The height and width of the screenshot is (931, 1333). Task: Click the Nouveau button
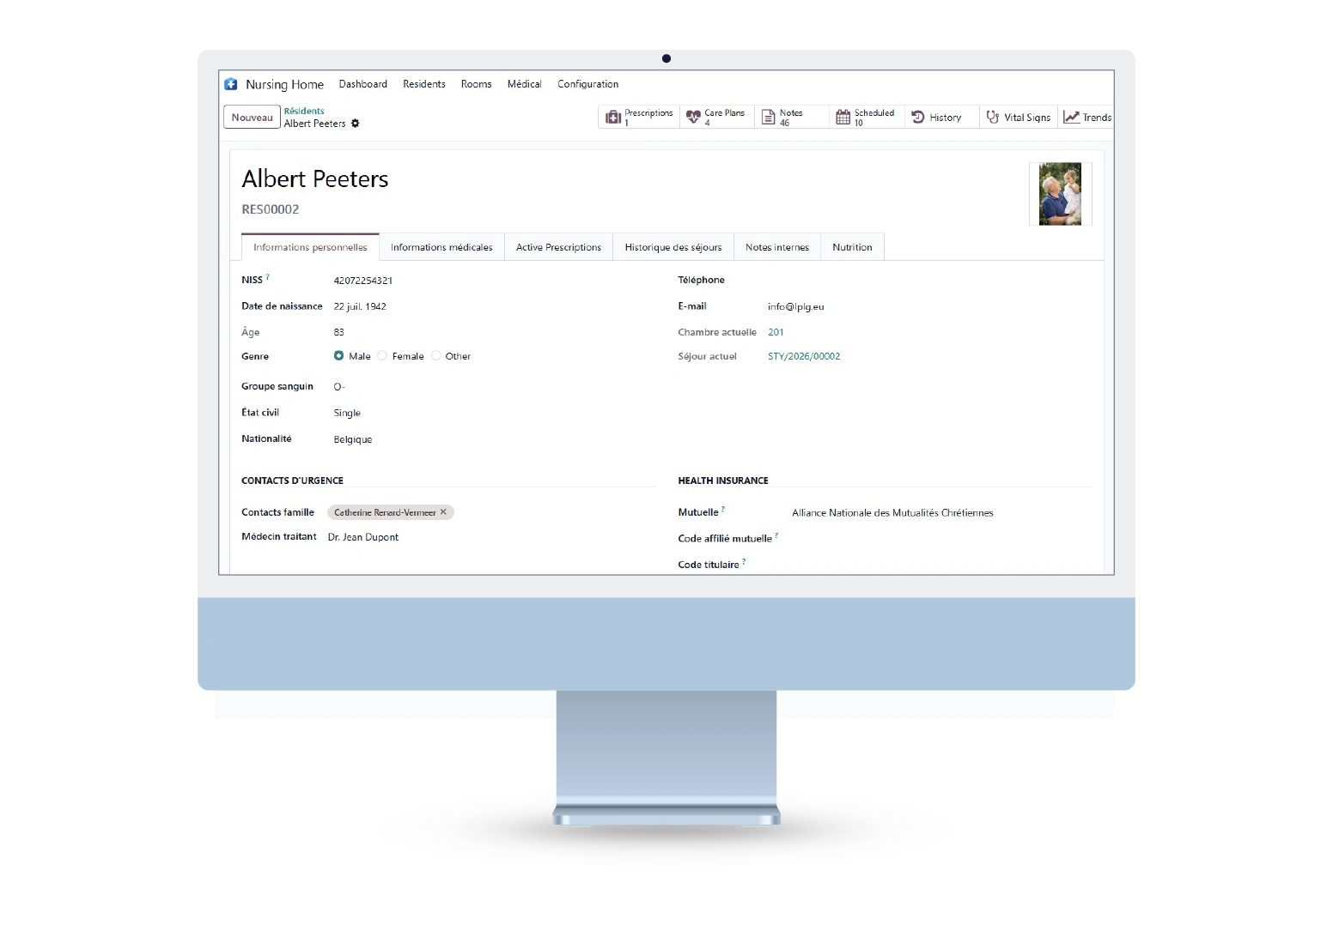(x=252, y=118)
